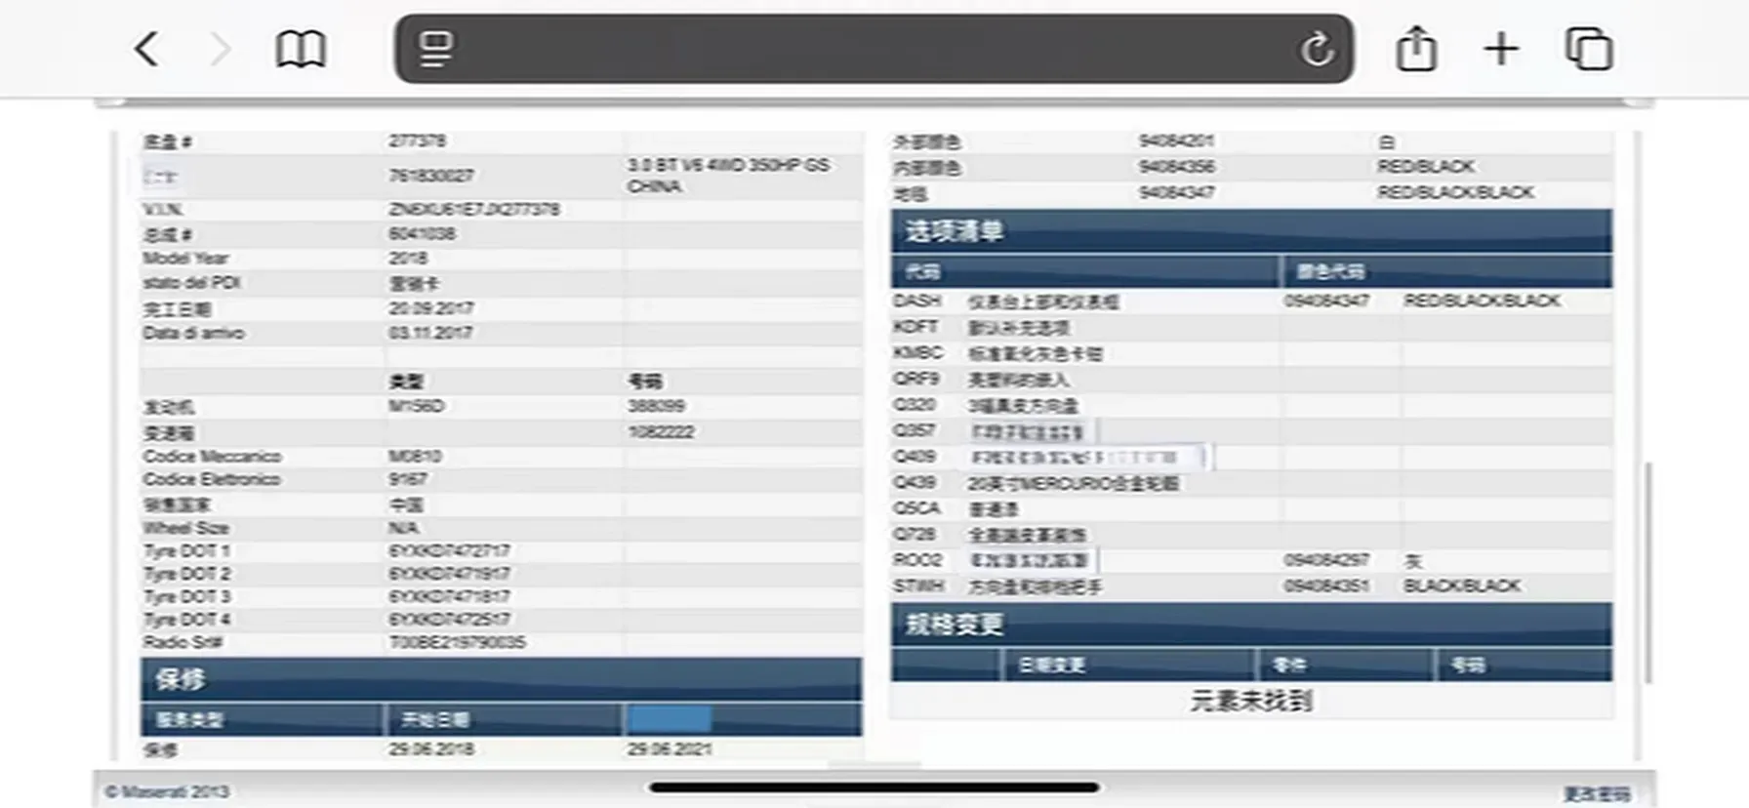Image resolution: width=1749 pixels, height=808 pixels.
Task: Tap the home indicator bar at bottom
Action: 874,788
